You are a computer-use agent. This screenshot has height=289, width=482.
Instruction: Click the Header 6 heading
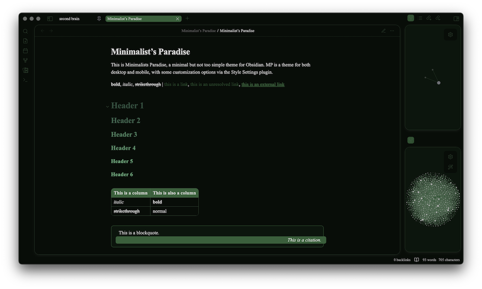pos(122,174)
